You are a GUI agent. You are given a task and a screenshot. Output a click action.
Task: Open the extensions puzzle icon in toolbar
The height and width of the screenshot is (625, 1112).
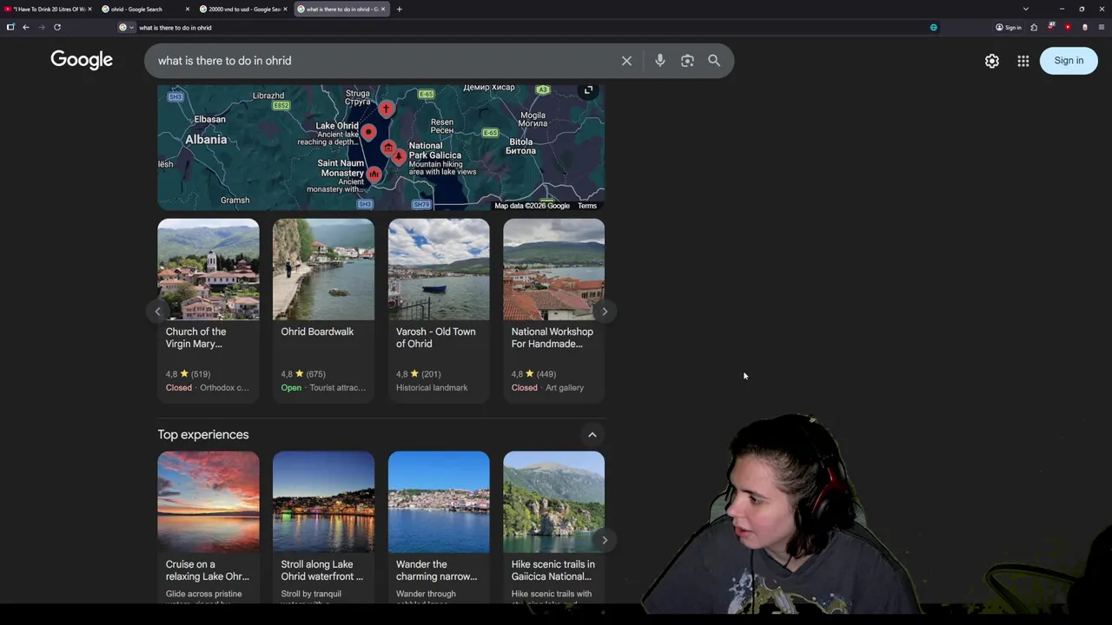pyautogui.click(x=1034, y=27)
